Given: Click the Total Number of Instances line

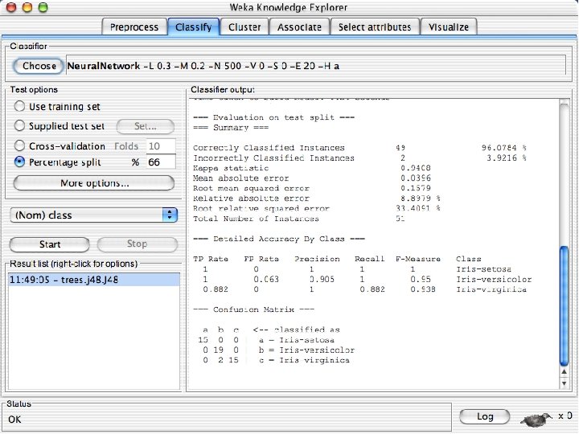Looking at the screenshot, I should click(x=299, y=219).
